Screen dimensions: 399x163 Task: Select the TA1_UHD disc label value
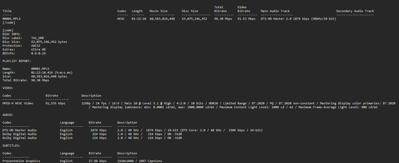tap(37, 38)
